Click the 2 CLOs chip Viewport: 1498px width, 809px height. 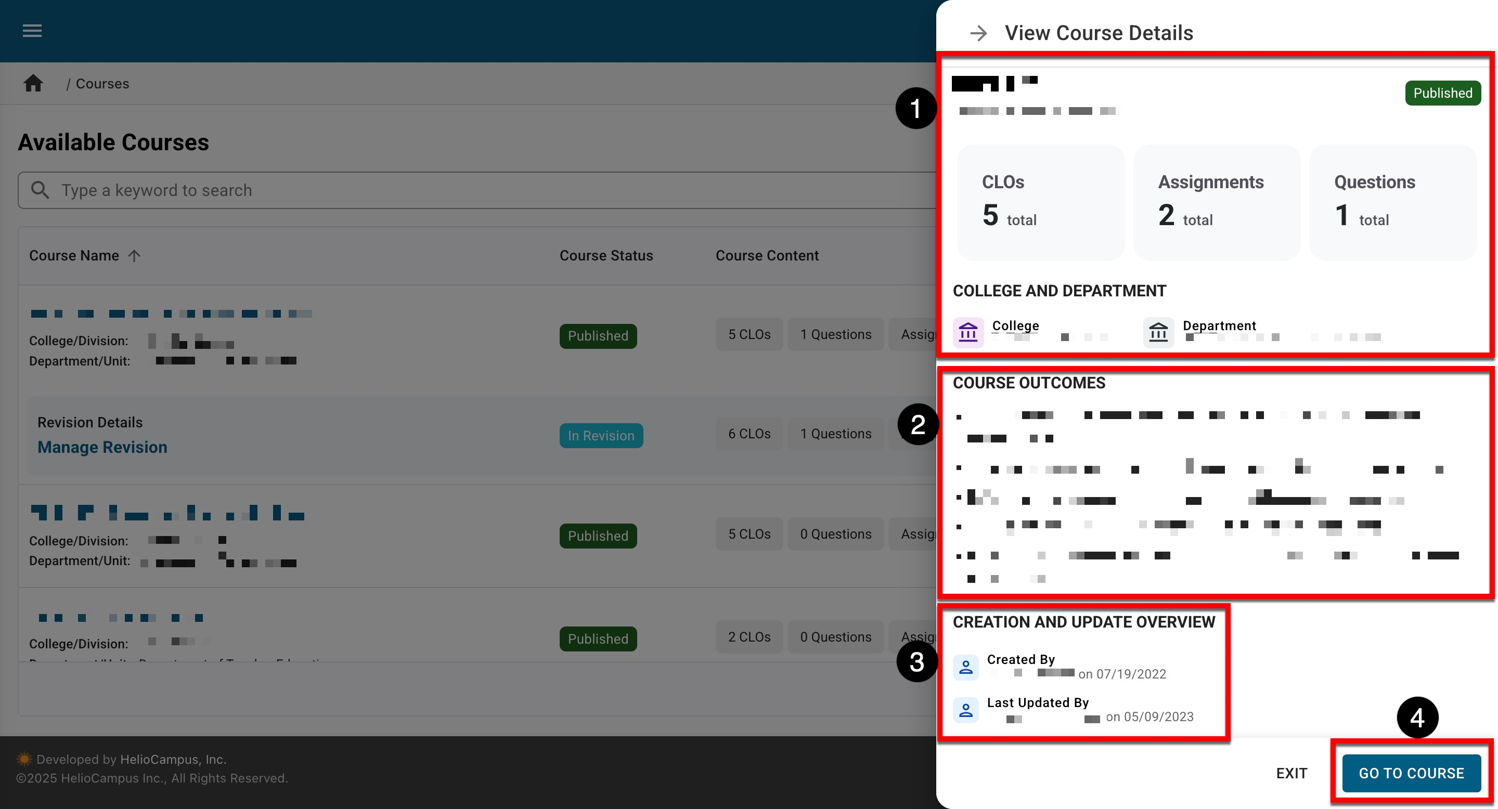(x=749, y=637)
